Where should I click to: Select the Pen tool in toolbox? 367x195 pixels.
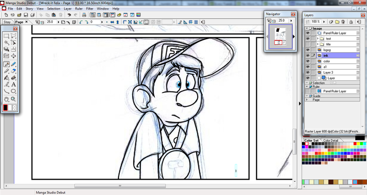[6, 64]
